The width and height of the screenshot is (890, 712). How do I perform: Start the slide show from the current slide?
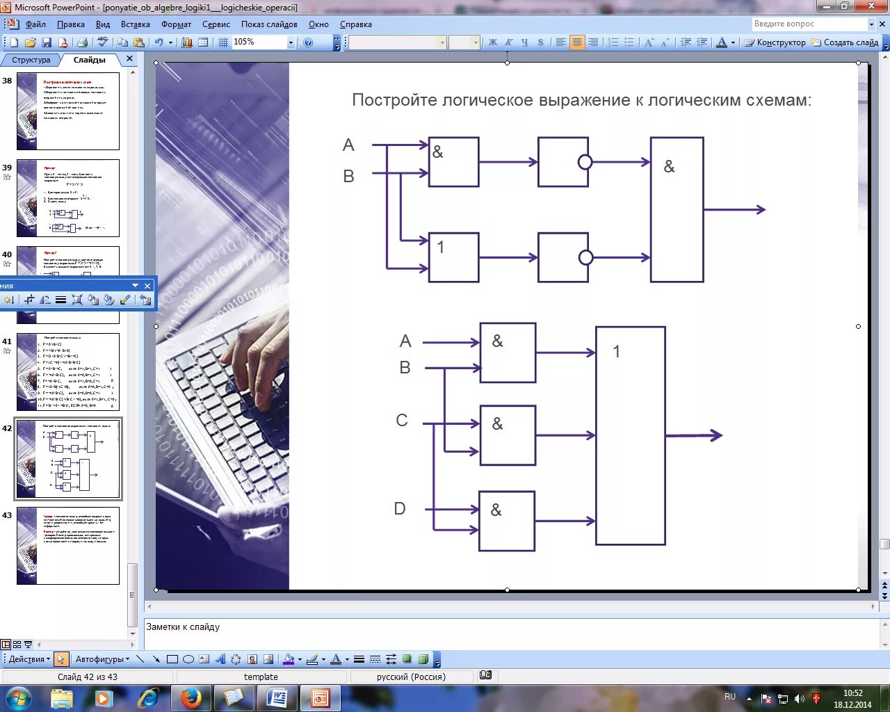pos(29,645)
